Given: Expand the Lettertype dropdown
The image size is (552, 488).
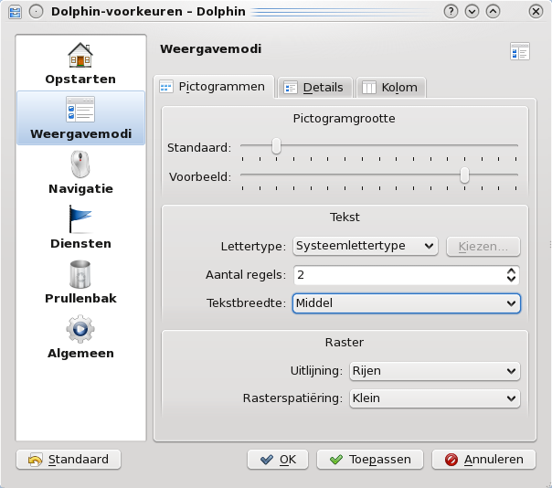Looking at the screenshot, I should 366,246.
